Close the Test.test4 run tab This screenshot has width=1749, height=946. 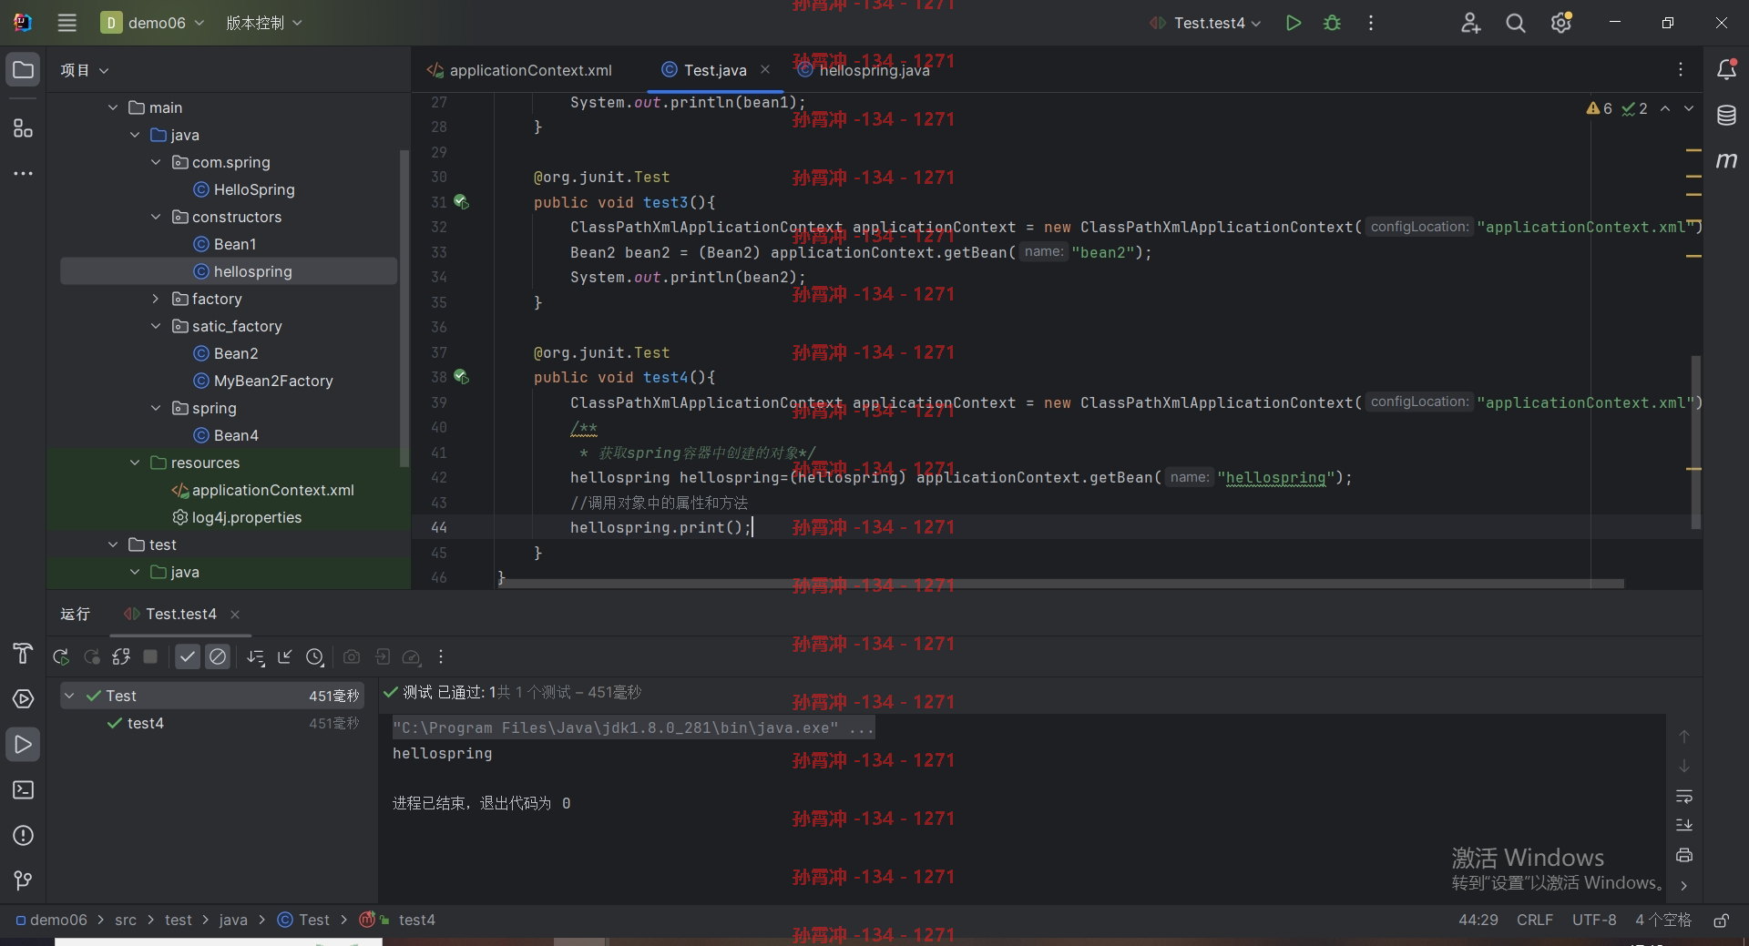point(235,615)
